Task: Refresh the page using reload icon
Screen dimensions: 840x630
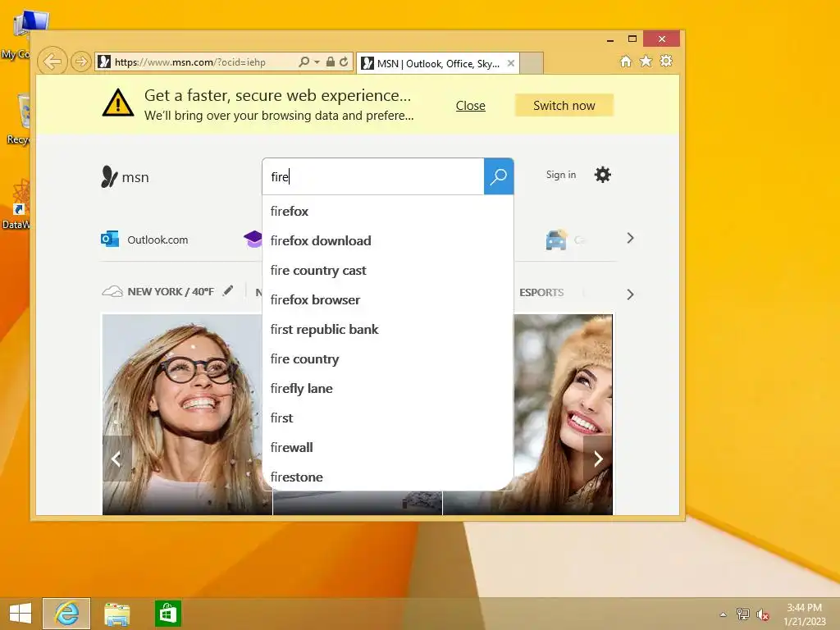Action: coord(344,62)
